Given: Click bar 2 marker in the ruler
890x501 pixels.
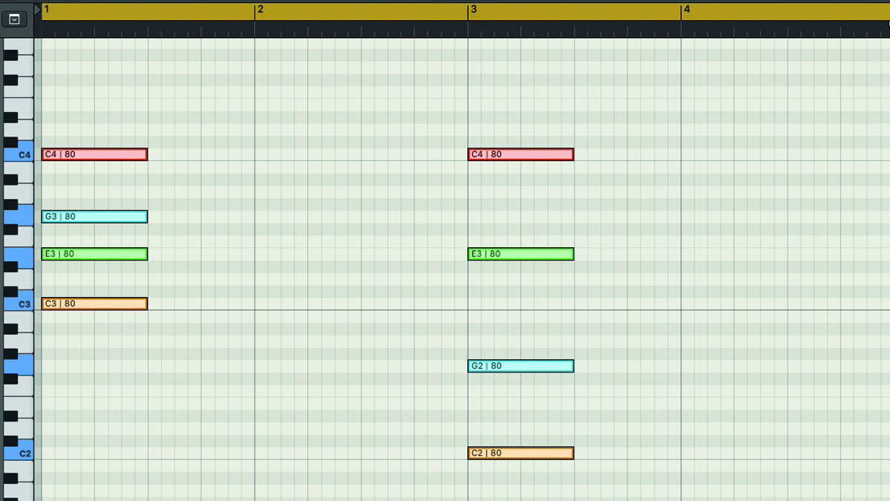Looking at the screenshot, I should pyautogui.click(x=260, y=10).
